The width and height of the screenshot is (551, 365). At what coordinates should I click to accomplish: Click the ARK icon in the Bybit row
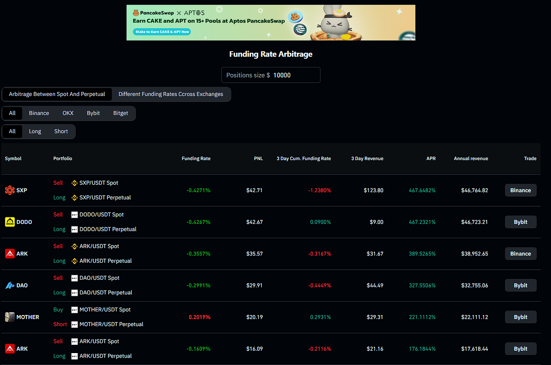pos(9,348)
